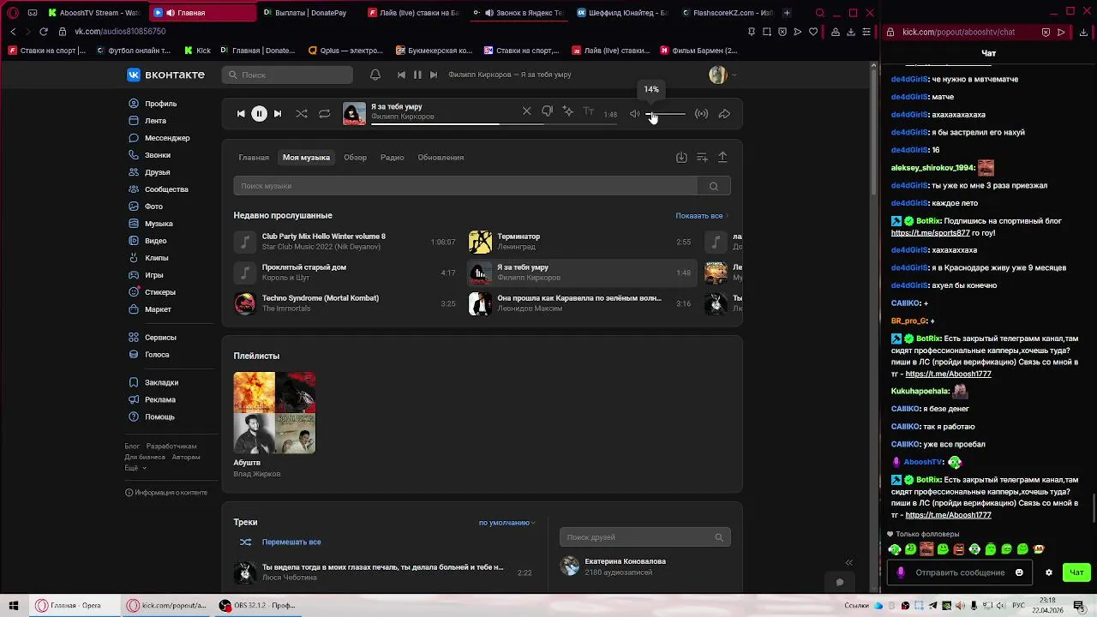1097x617 pixels.
Task: Open Профиль in VK sidebar
Action: coord(160,104)
